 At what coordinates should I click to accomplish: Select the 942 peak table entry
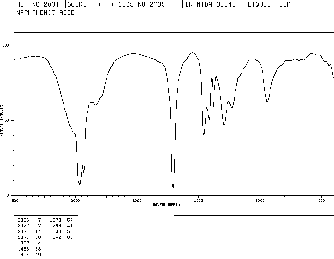point(63,237)
